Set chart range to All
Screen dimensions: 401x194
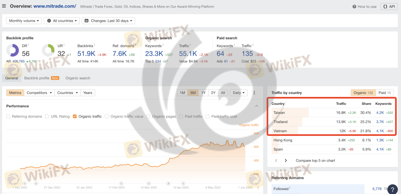pos(223,93)
